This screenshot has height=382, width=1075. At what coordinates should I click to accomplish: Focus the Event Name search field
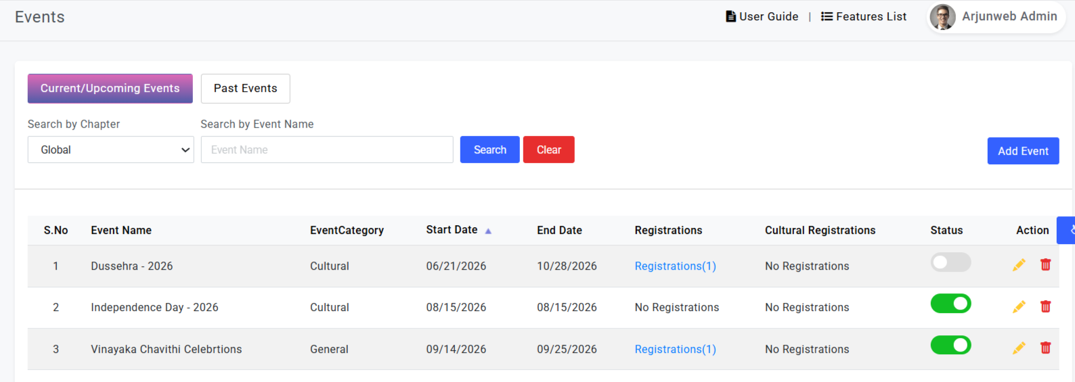[x=327, y=149]
